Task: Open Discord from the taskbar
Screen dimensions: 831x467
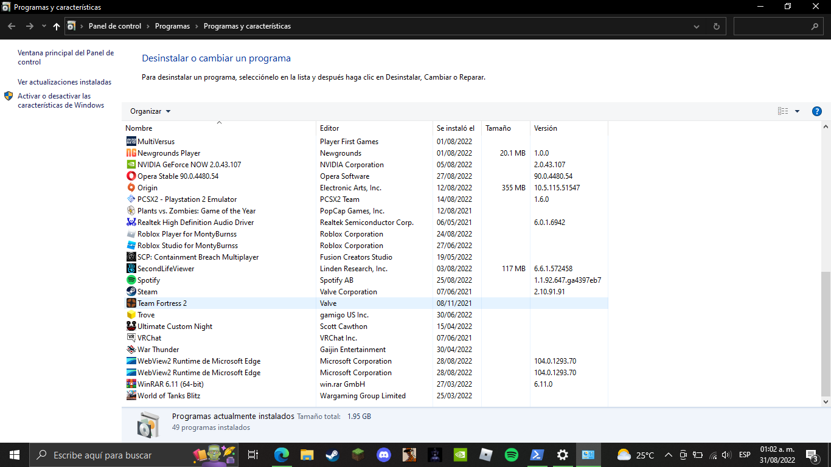Action: pyautogui.click(x=383, y=455)
